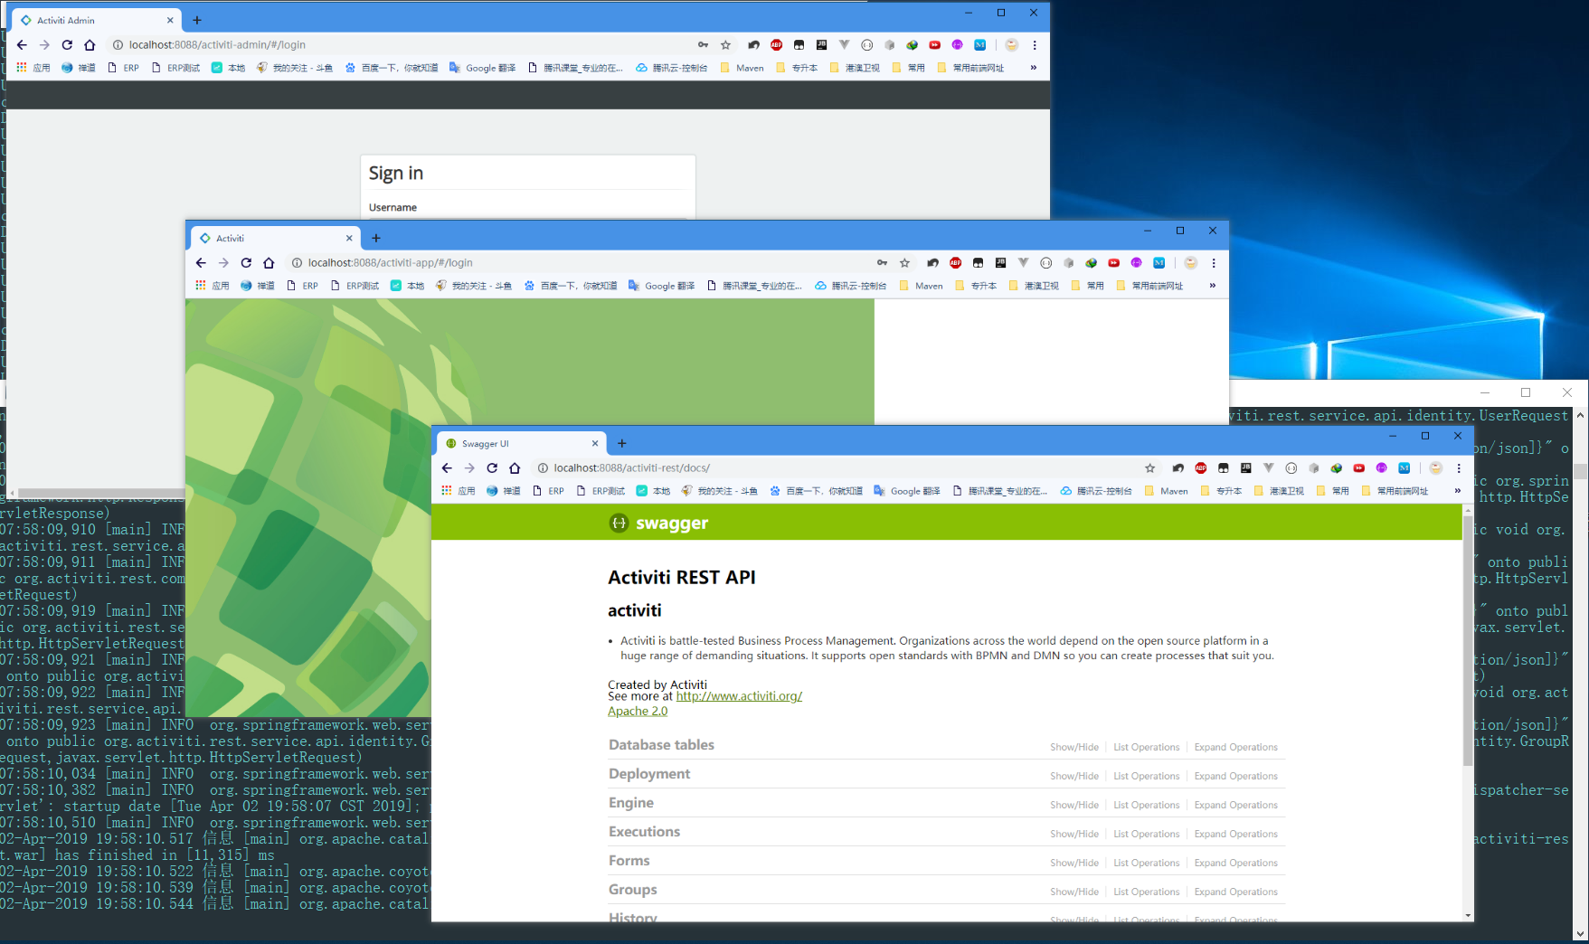The width and height of the screenshot is (1589, 944).
Task: Click key icon in Activiti Admin address bar
Action: 703,44
